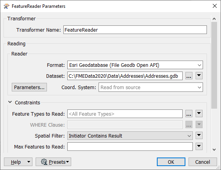Collapse the Constraints section
Screen dimensions: 221x170
10,102
